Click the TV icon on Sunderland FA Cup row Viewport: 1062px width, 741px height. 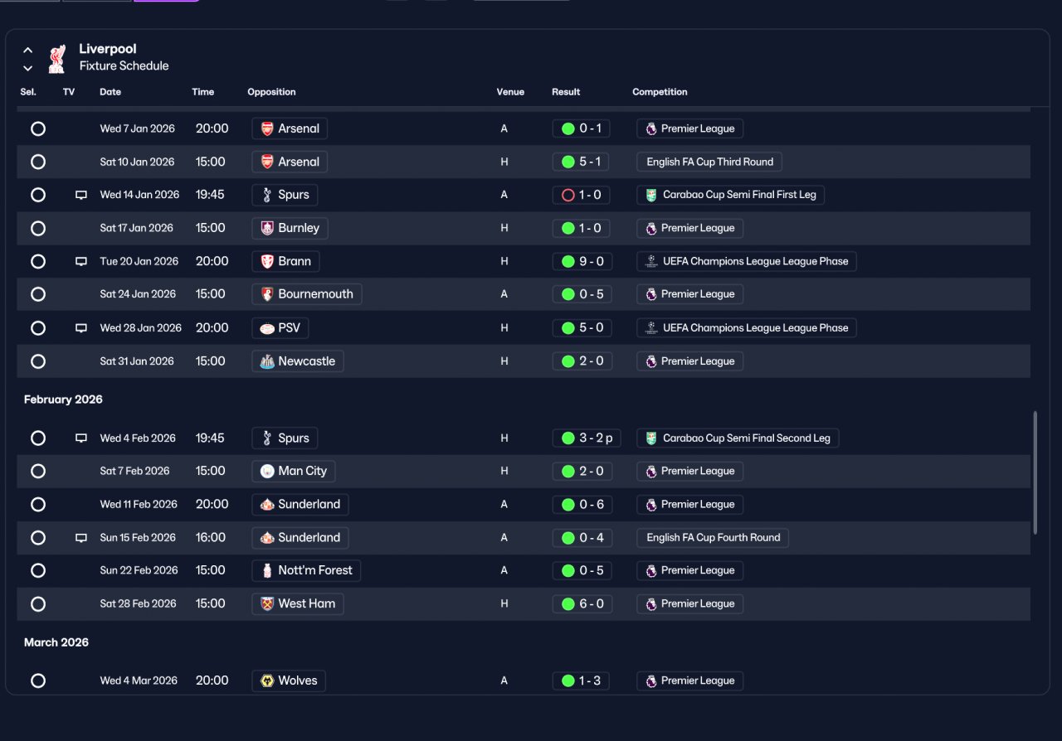[x=81, y=538]
